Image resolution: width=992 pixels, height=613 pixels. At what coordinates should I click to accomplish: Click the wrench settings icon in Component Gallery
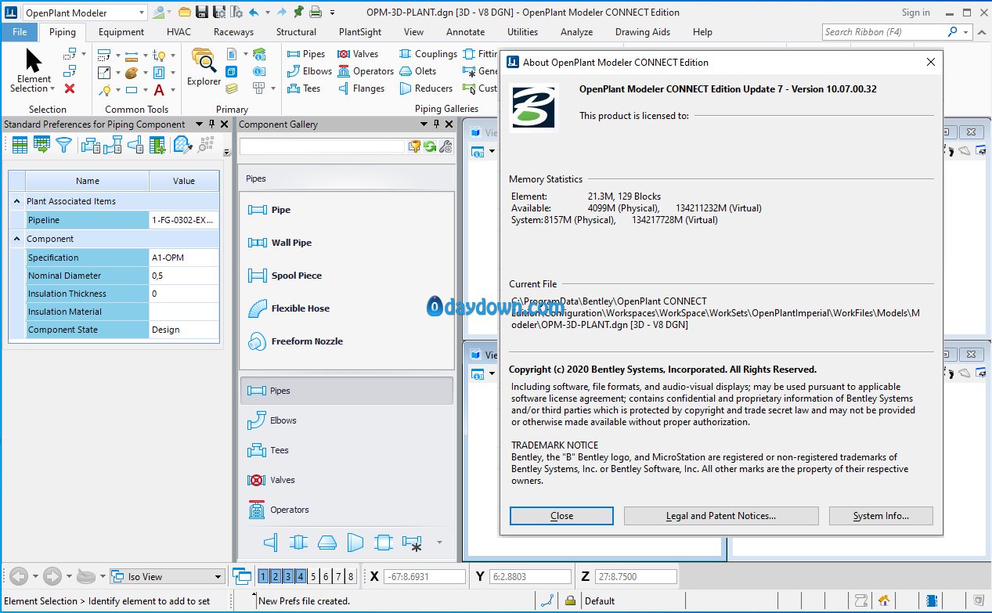coord(445,146)
